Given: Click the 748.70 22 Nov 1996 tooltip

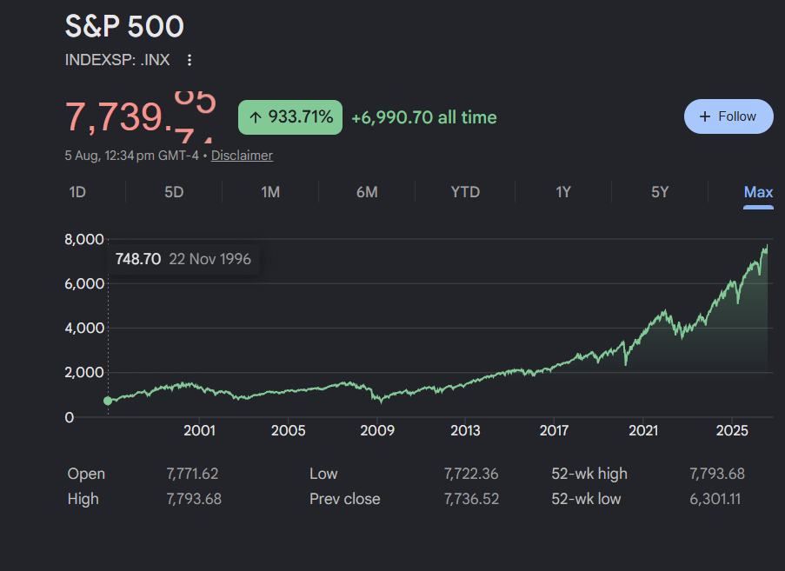Looking at the screenshot, I should [x=183, y=259].
